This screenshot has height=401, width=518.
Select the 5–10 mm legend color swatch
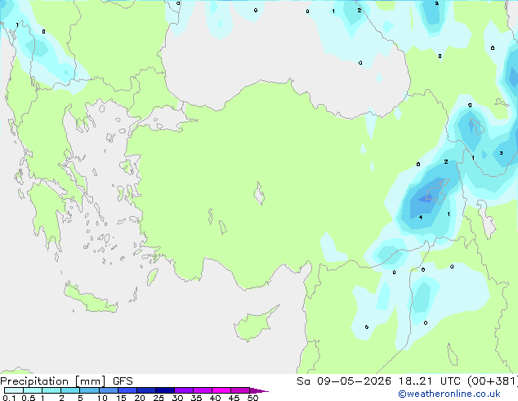[89, 390]
